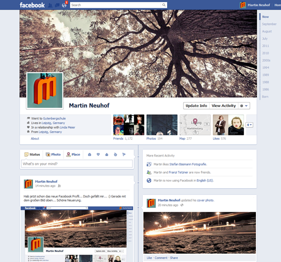Jump to Born in the timeline
The image size is (281, 262).
pyautogui.click(x=265, y=97)
